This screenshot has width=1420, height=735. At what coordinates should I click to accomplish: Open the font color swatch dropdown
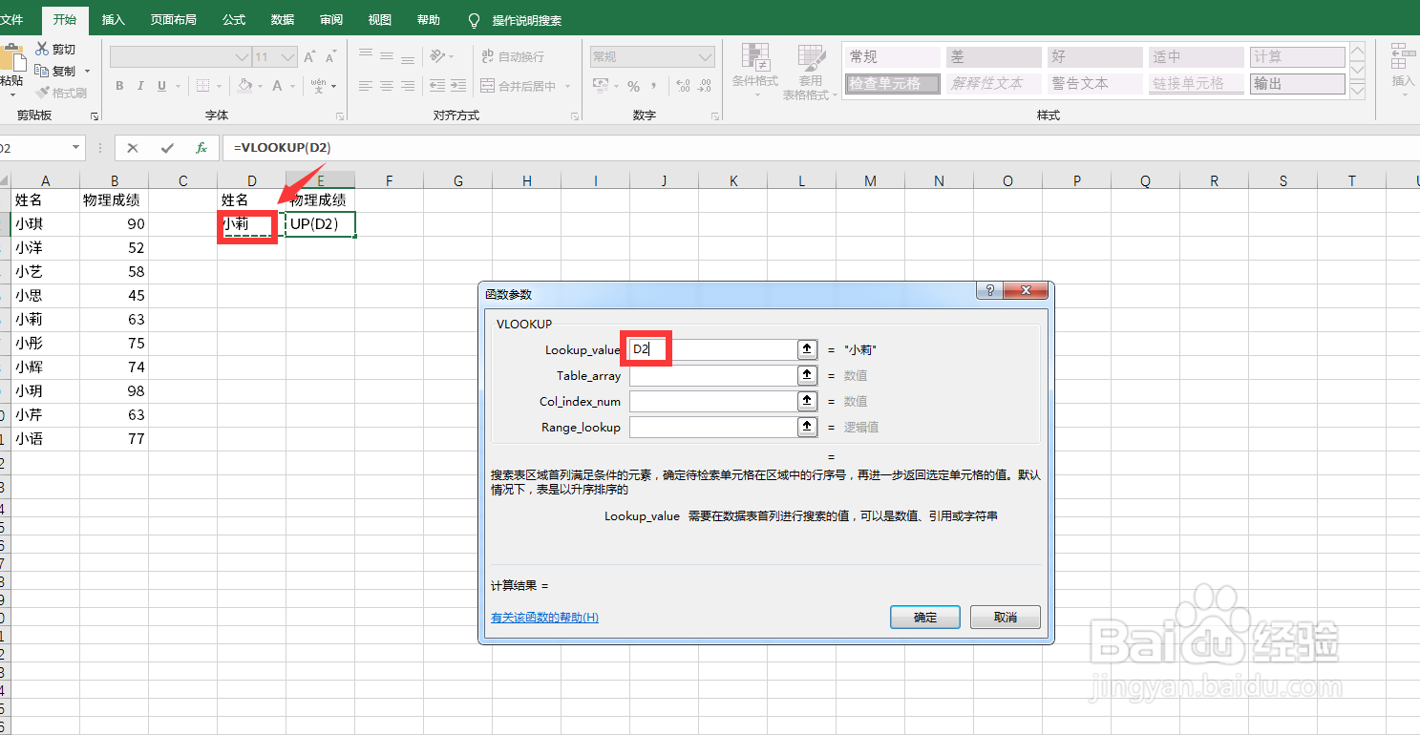tap(291, 87)
